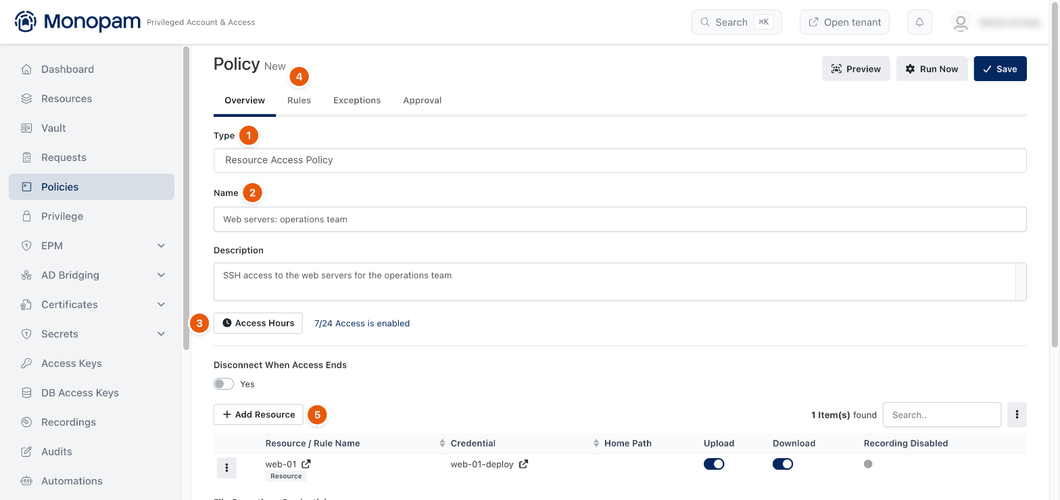The width and height of the screenshot is (1060, 500).
Task: Open web-01-deploy credential external link icon
Action: click(x=523, y=464)
